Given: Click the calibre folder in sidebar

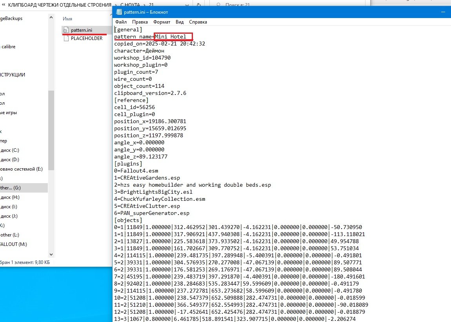Looking at the screenshot, I should click(8, 47).
